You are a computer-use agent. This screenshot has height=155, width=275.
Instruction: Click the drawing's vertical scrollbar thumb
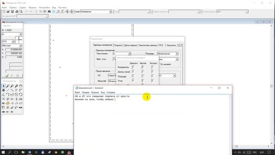point(272,86)
